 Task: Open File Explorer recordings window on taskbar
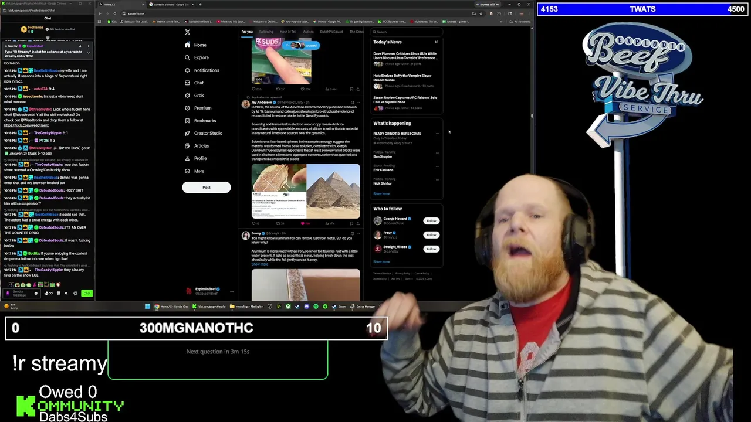pyautogui.click(x=246, y=306)
